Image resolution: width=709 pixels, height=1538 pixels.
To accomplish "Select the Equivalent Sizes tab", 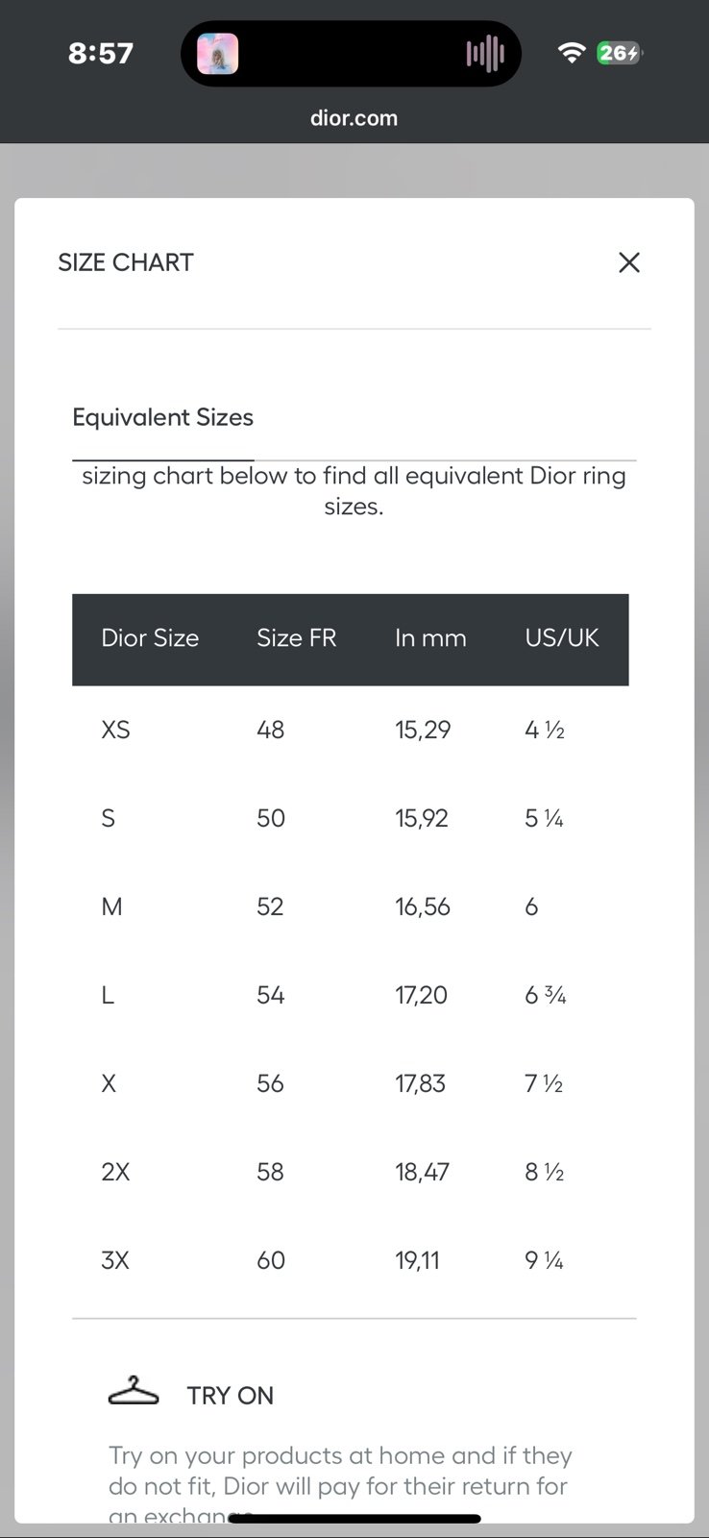I will point(163,417).
